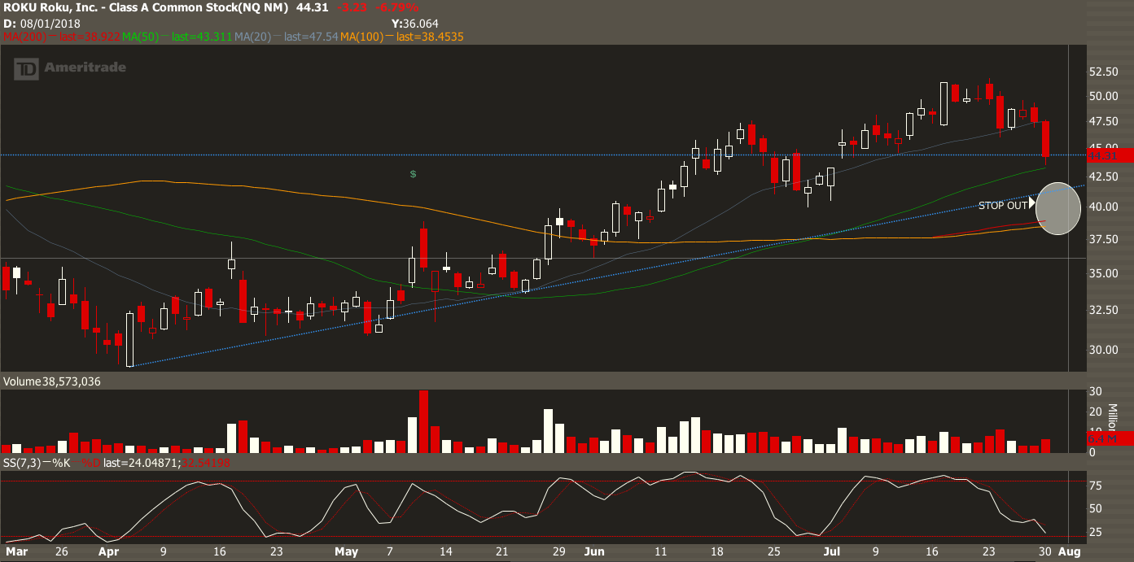
Task: Click the 75 stochastic axis label
Action: click(1095, 486)
